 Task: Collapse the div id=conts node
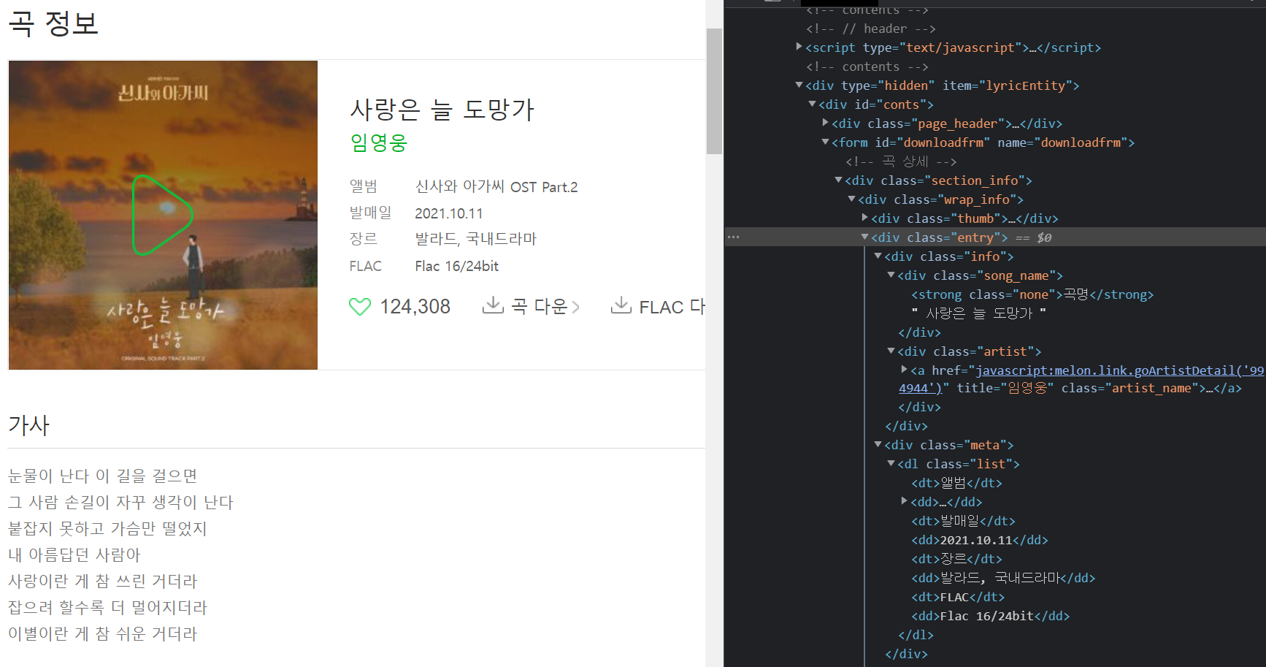(812, 104)
